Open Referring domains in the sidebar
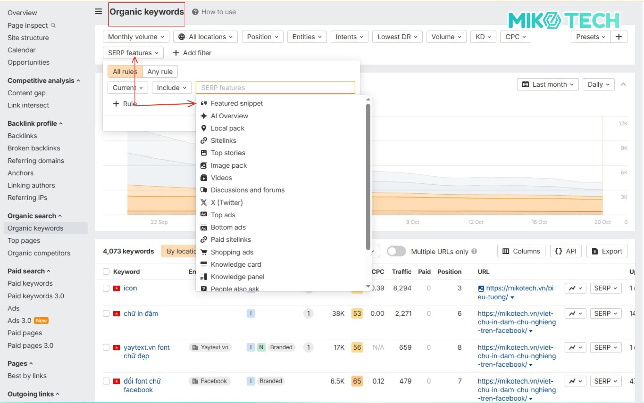Viewport: 644px width, 403px height. (36, 161)
